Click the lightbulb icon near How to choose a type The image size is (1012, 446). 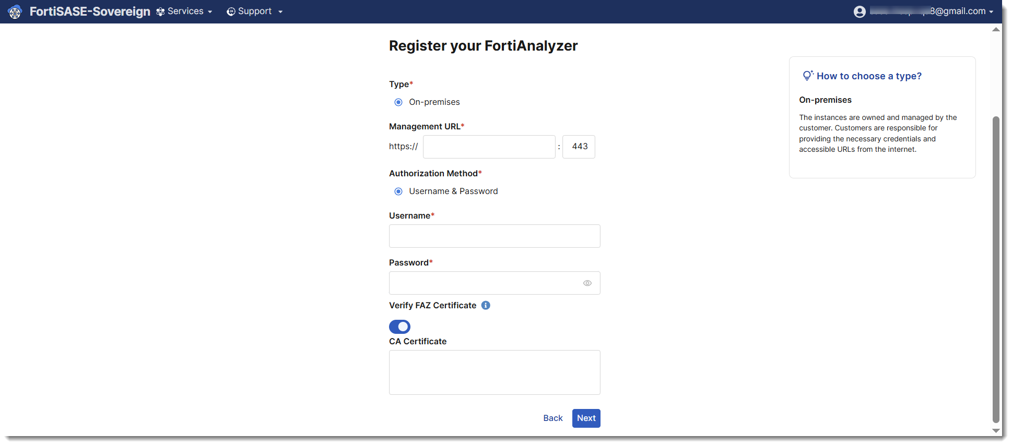pyautogui.click(x=807, y=75)
